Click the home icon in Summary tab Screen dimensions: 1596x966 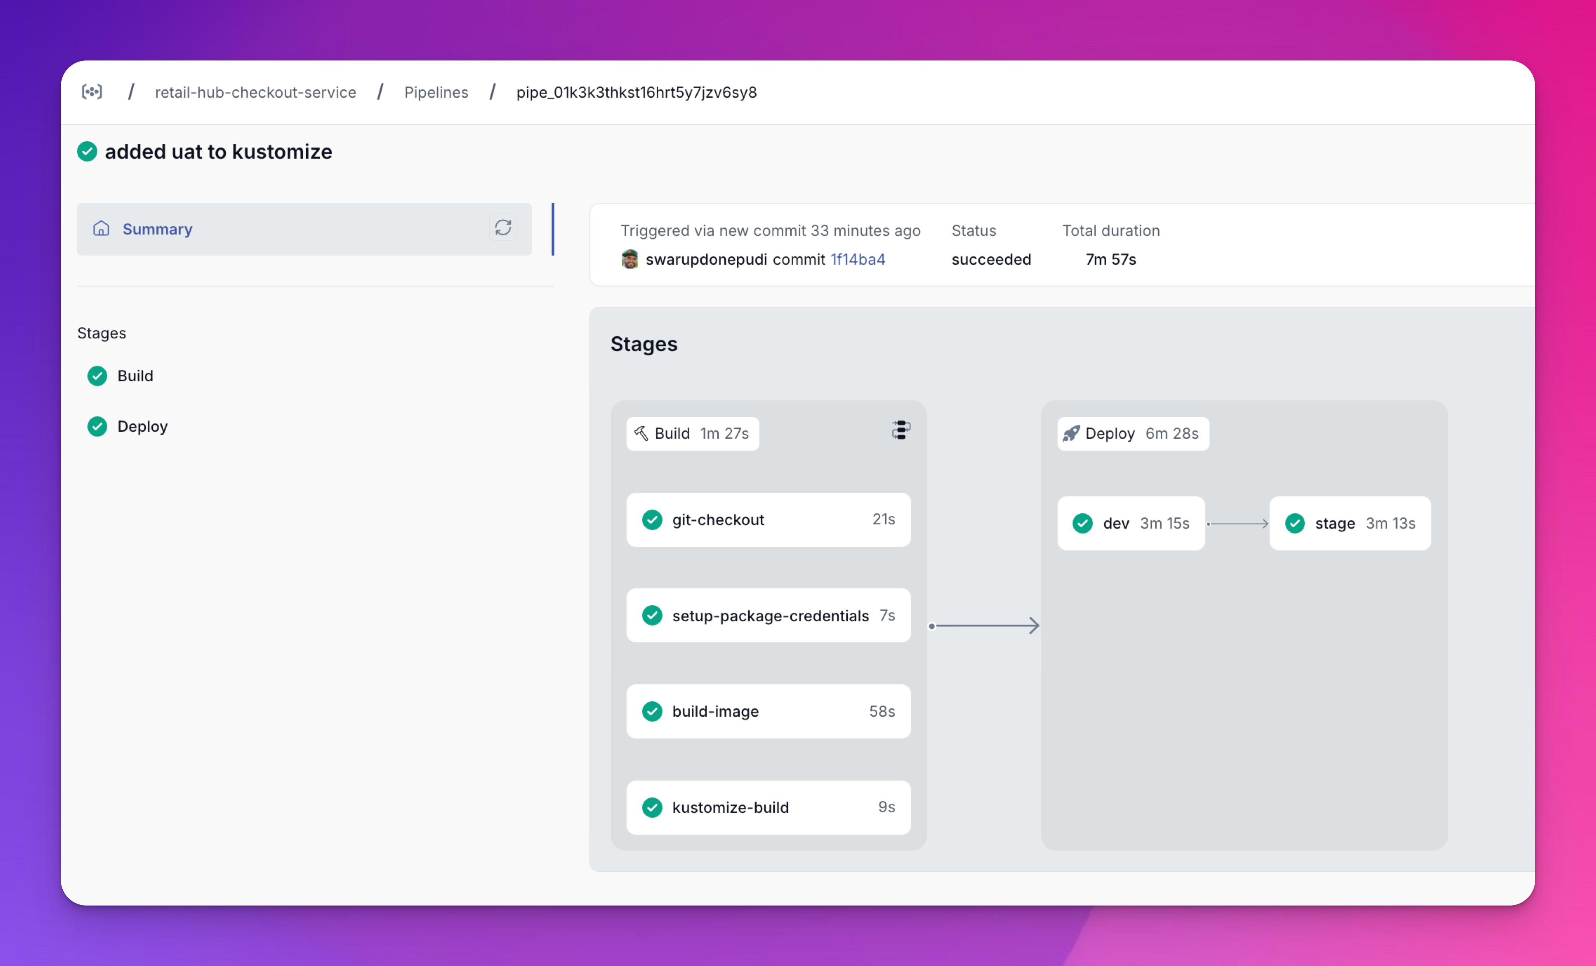tap(101, 229)
